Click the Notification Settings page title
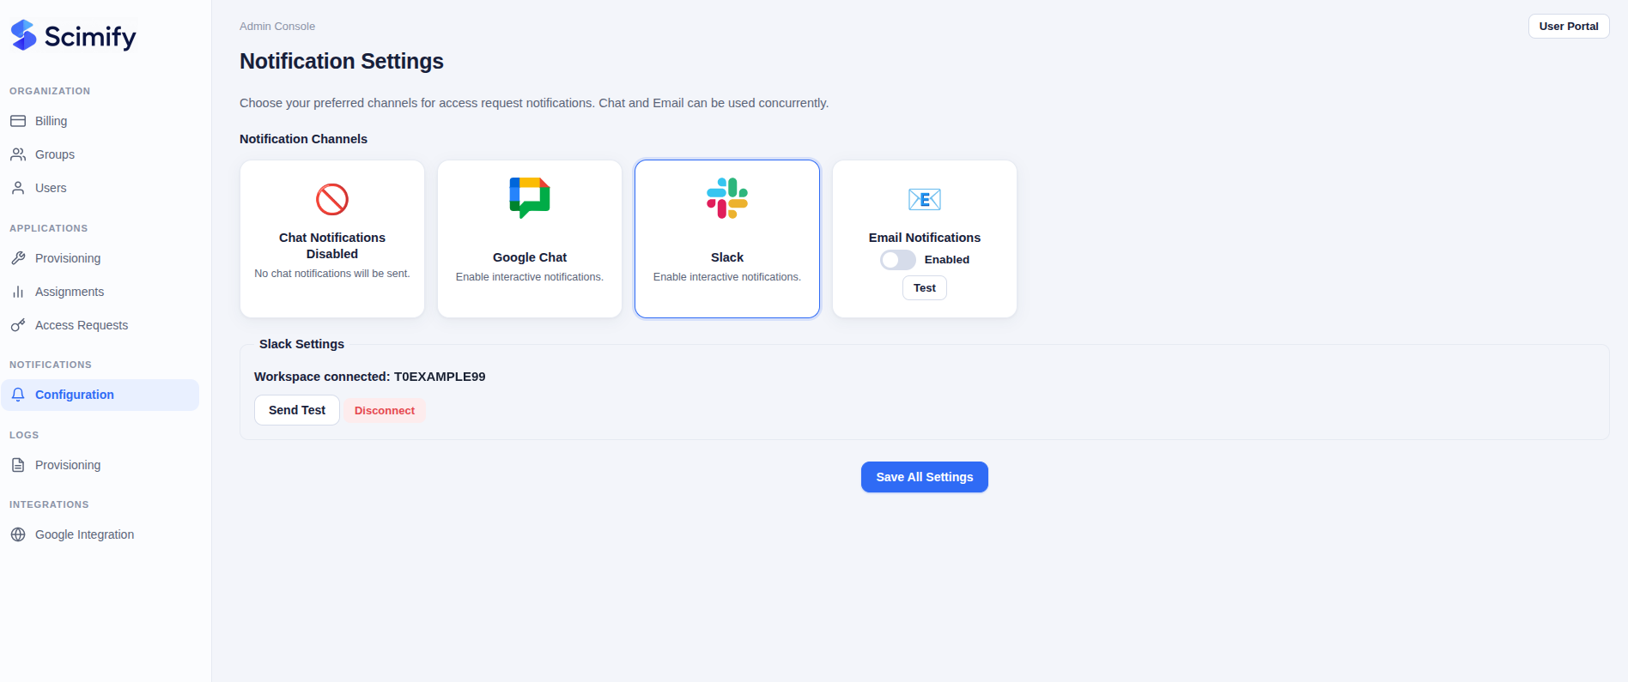 pos(342,61)
